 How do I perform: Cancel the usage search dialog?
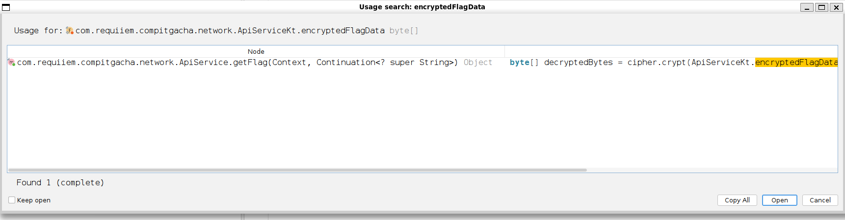click(x=819, y=200)
